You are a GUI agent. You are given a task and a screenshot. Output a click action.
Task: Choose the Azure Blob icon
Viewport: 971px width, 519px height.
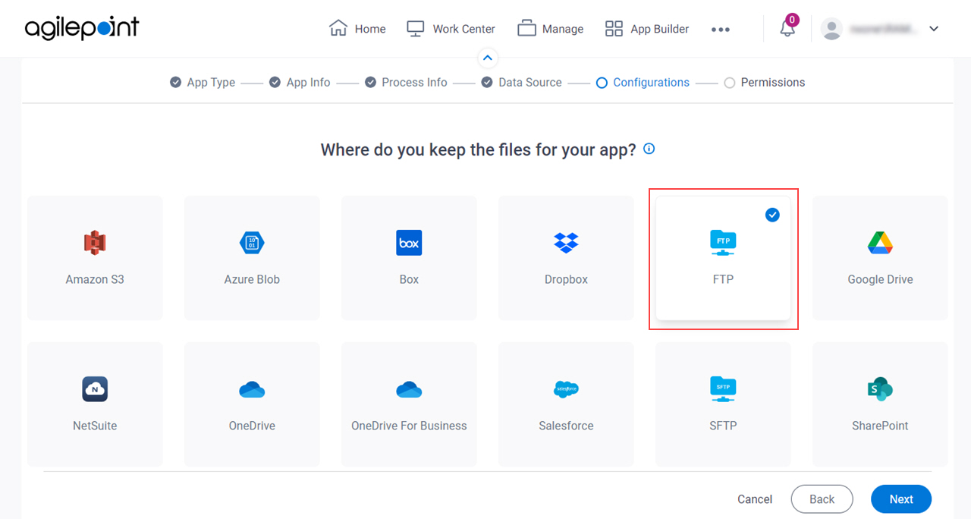(252, 243)
